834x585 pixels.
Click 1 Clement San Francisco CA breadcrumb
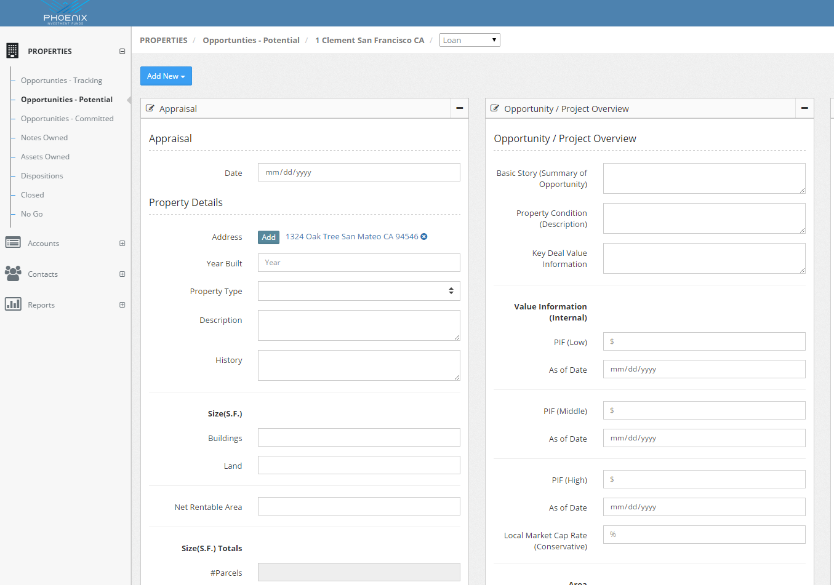[x=370, y=40]
